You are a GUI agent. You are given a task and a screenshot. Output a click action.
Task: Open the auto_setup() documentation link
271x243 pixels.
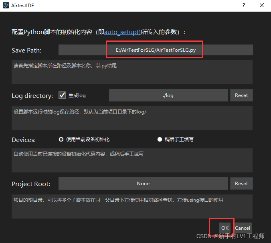(122, 32)
